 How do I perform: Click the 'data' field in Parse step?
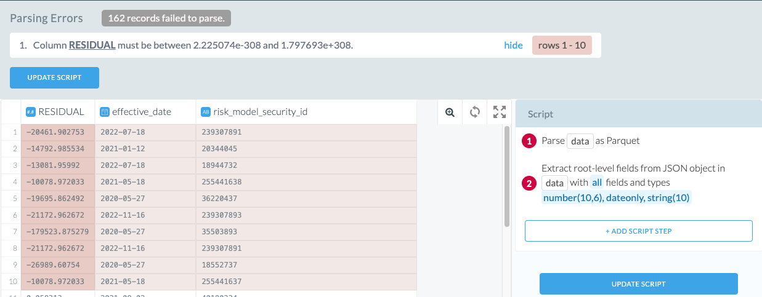click(579, 141)
